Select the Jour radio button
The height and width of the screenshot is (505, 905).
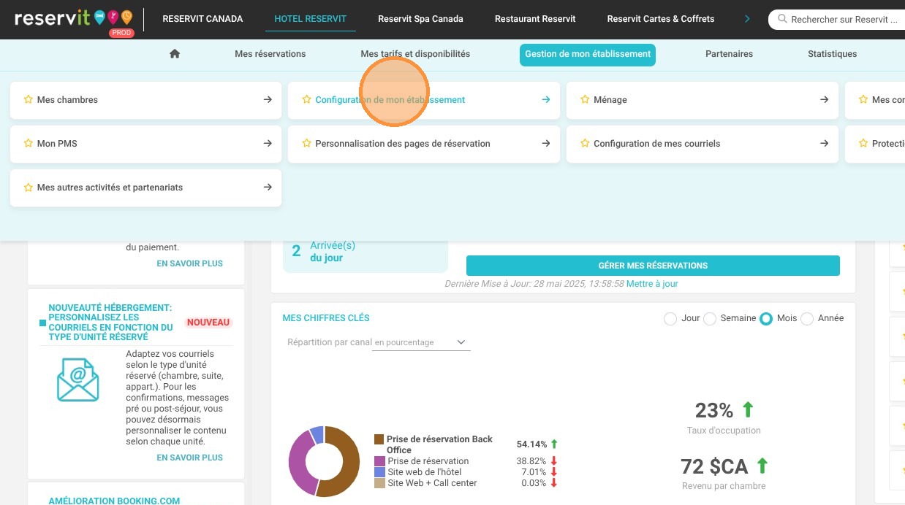point(670,319)
